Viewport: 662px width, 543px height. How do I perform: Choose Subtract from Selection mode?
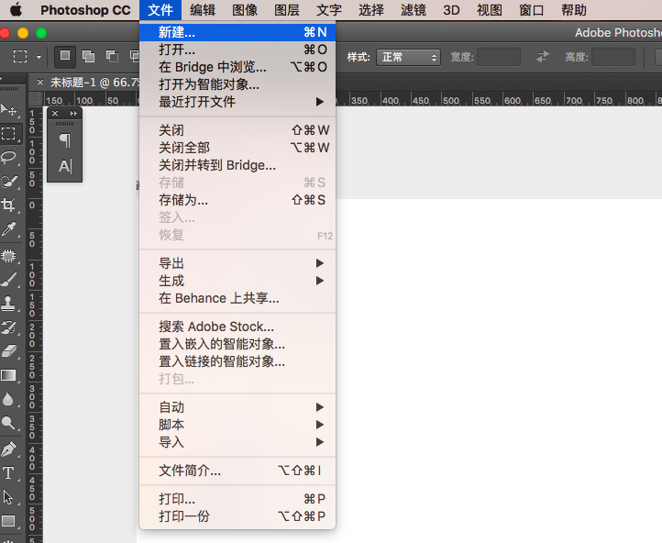point(112,57)
